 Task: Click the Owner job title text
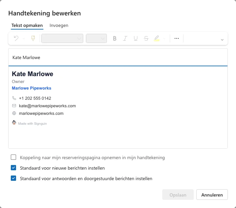(18, 81)
